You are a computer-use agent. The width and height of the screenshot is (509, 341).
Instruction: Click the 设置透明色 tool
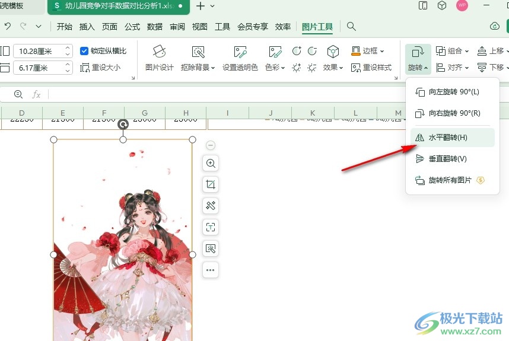pyautogui.click(x=240, y=58)
